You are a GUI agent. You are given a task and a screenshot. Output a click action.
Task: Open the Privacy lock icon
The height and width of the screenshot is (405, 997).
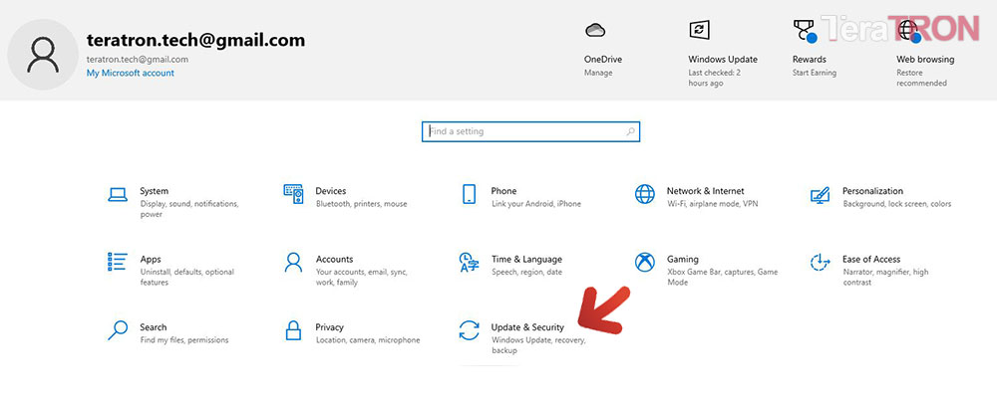coord(293,330)
